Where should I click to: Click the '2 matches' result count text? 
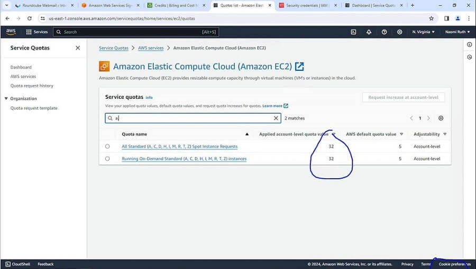coord(295,118)
